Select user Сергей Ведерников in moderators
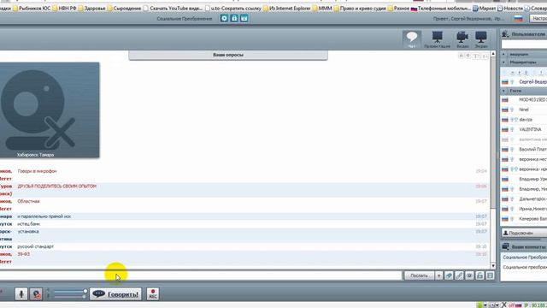 tap(524, 82)
